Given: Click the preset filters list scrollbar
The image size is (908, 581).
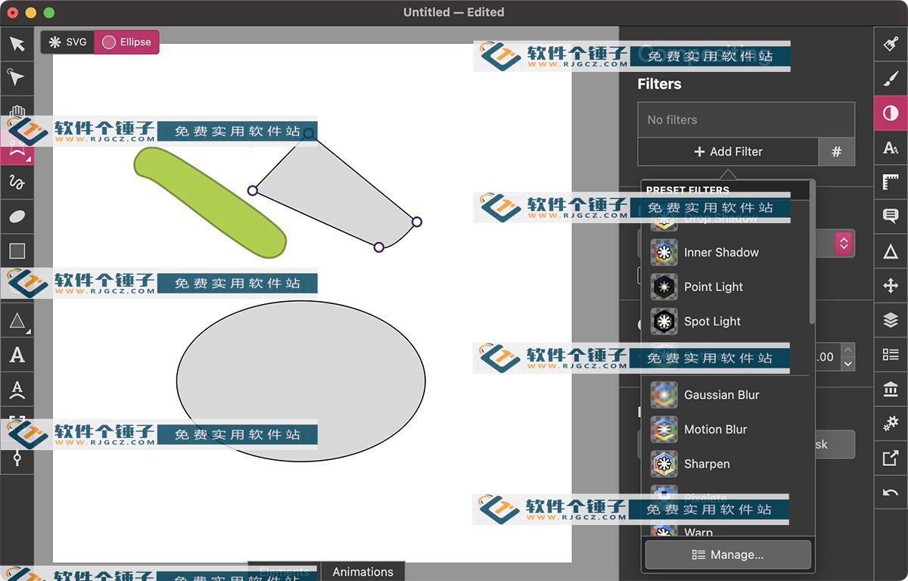Looking at the screenshot, I should (x=812, y=254).
